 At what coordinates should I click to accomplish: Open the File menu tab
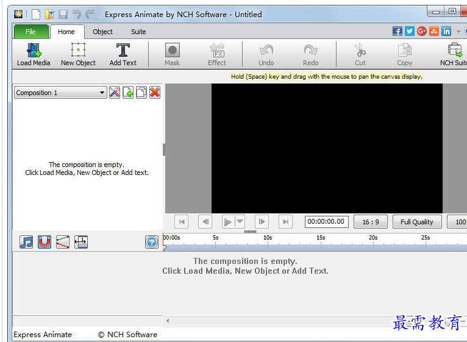click(31, 32)
